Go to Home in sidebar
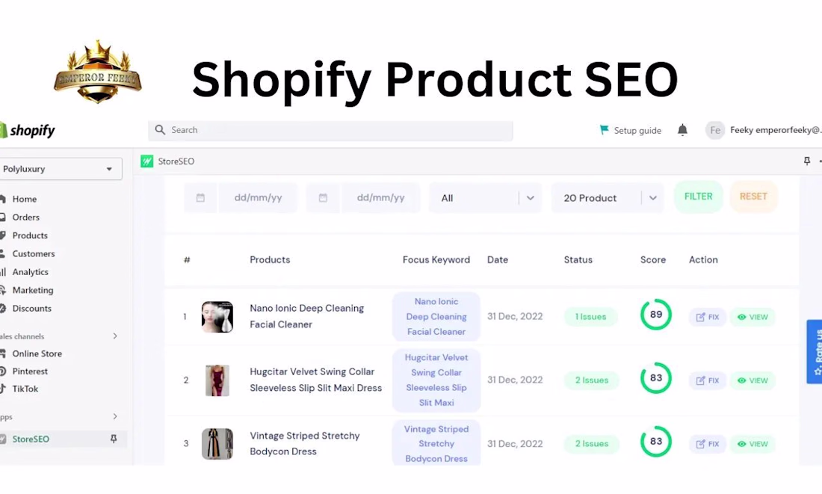 point(25,199)
